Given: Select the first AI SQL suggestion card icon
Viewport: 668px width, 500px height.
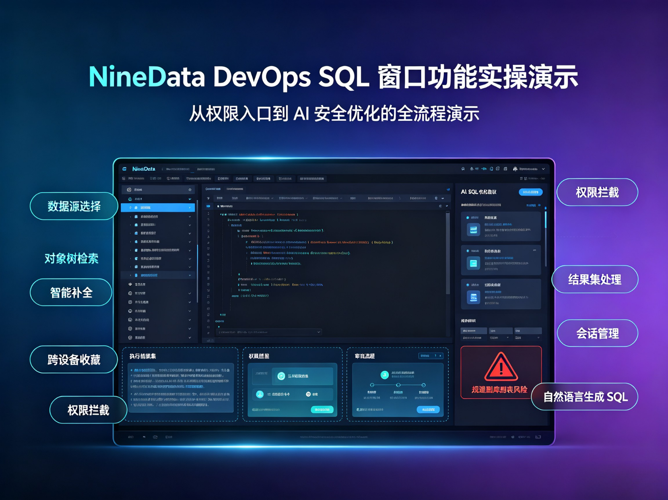Looking at the screenshot, I should click(473, 229).
